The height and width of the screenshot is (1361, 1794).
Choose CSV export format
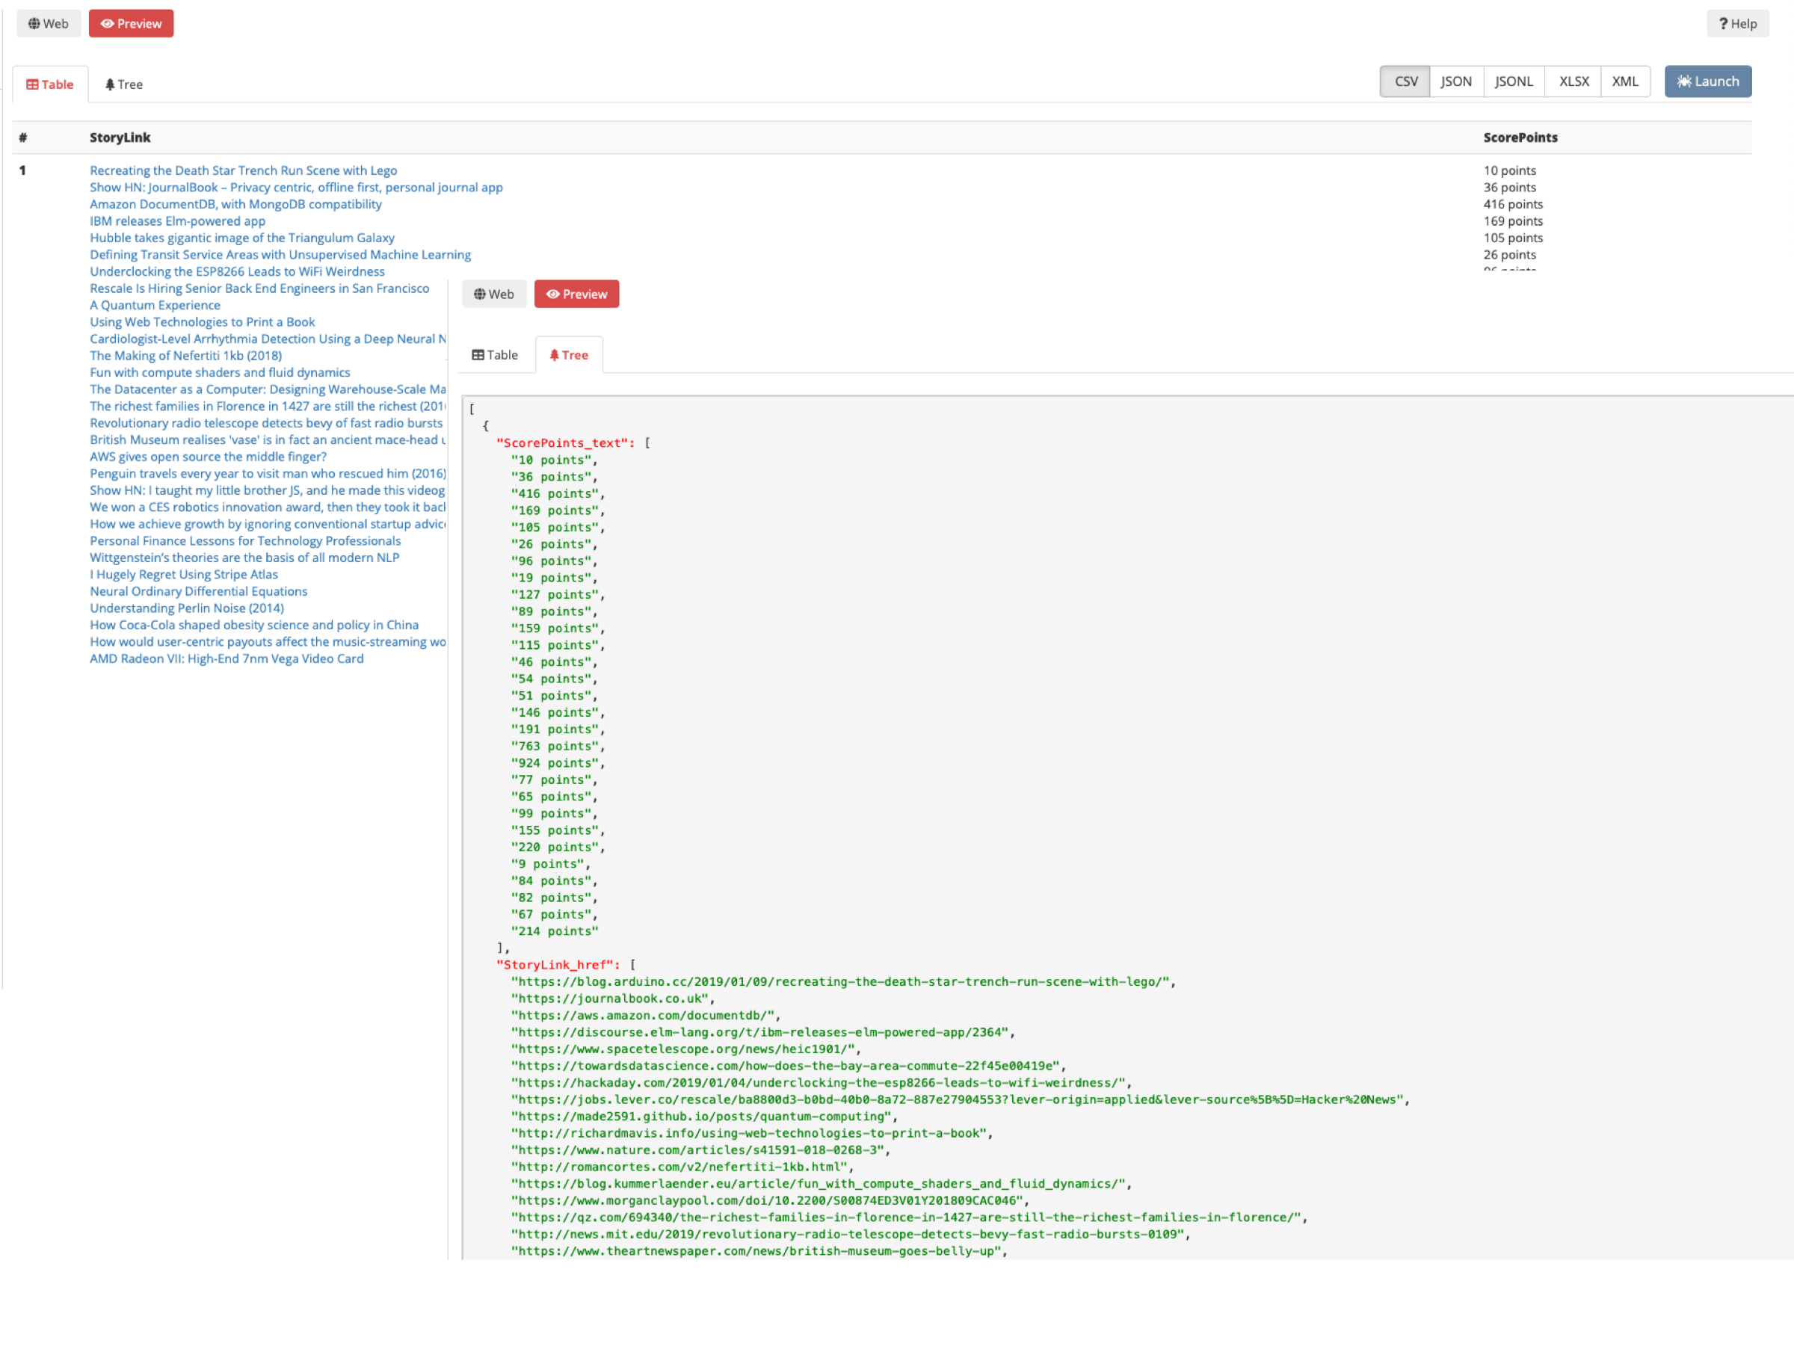click(1405, 81)
